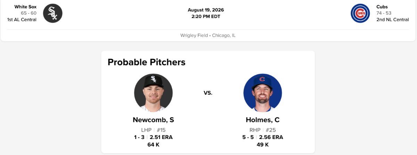Image resolution: width=417 pixels, height=155 pixels.
Task: Open Newcomb's pitcher headshot photo
Action: 153,93
